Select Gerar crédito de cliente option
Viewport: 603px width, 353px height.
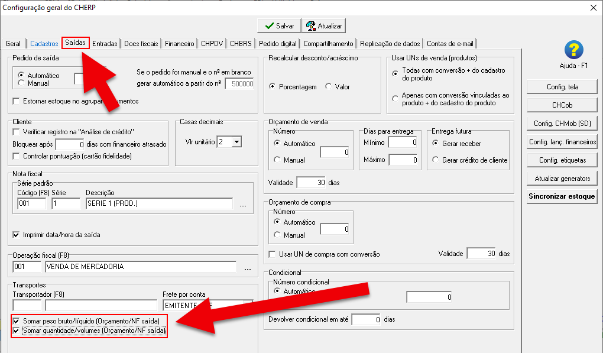436,160
